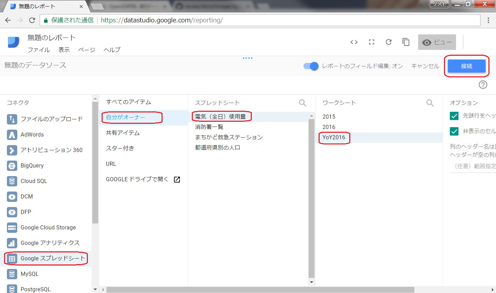Enter fullscreen mode via its icon
This screenshot has width=496, height=293.
371,42
